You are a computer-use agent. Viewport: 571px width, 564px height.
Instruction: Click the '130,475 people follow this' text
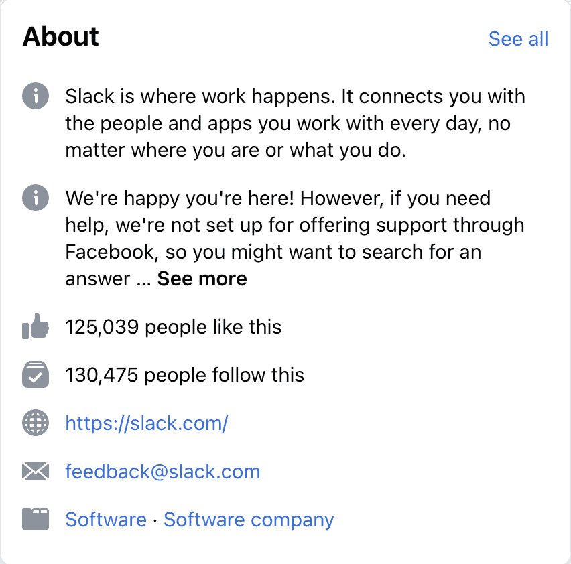point(184,375)
